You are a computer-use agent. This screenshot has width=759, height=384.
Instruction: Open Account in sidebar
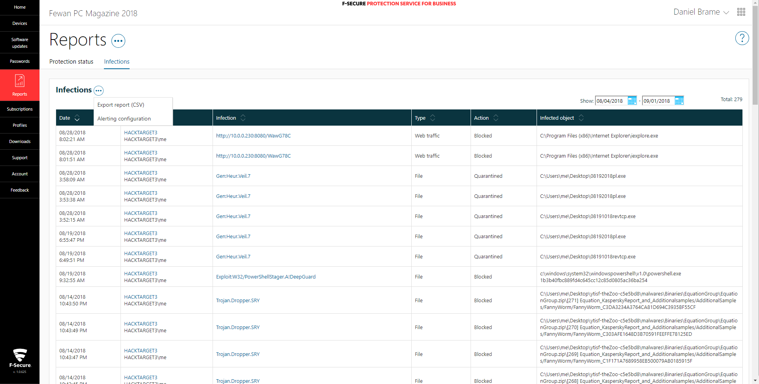(x=20, y=174)
